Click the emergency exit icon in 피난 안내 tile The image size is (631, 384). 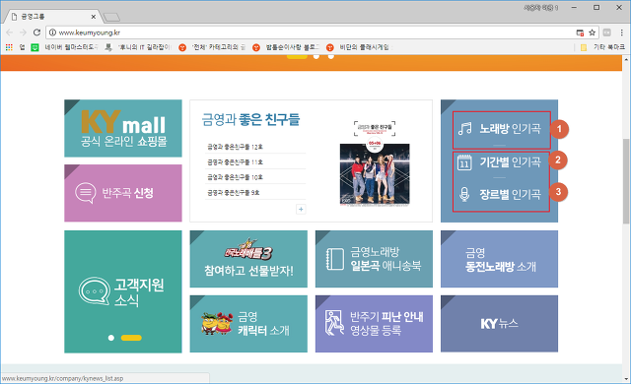coord(334,323)
